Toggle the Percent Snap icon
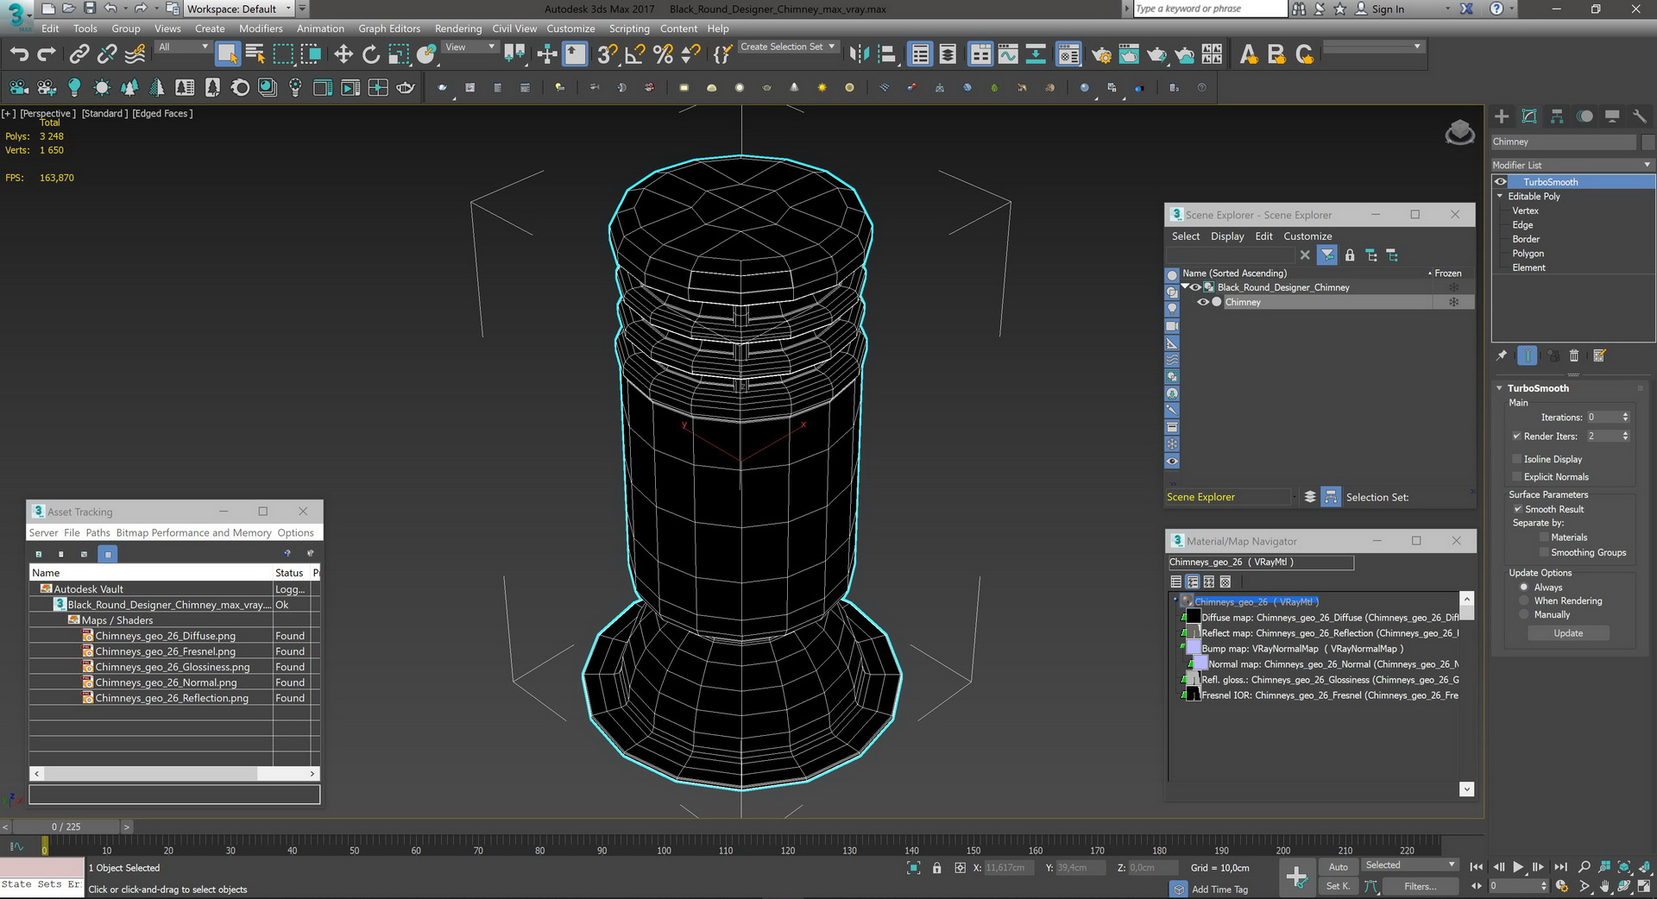 (x=663, y=54)
